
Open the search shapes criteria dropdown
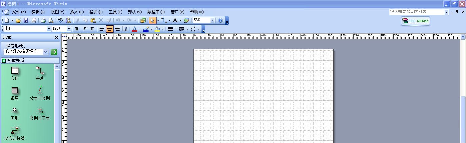46,52
